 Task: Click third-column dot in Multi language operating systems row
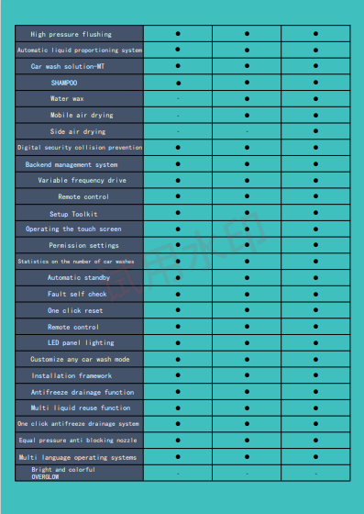pyautogui.click(x=315, y=457)
